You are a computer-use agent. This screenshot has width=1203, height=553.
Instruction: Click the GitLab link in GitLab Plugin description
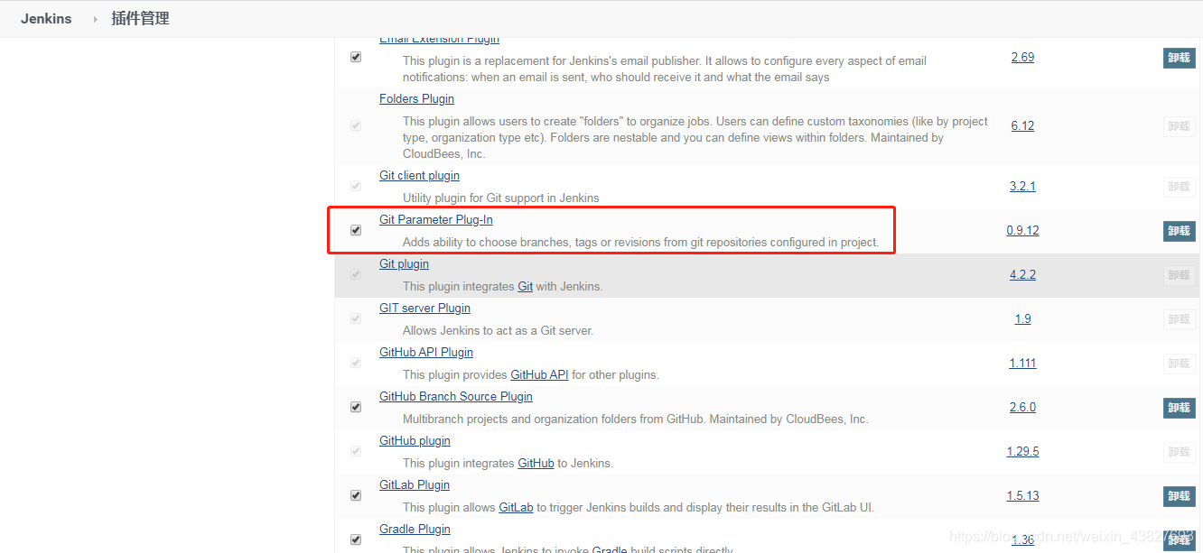click(516, 507)
